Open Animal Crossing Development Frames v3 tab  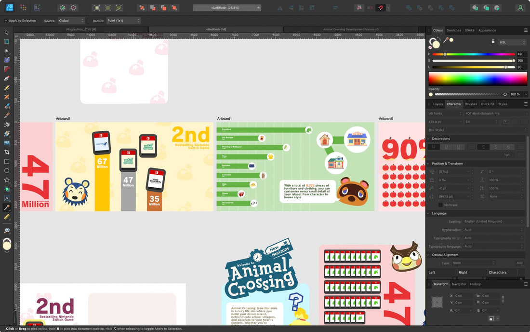click(350, 29)
